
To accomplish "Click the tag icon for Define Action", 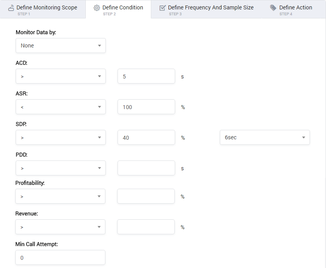I will 273,8.
